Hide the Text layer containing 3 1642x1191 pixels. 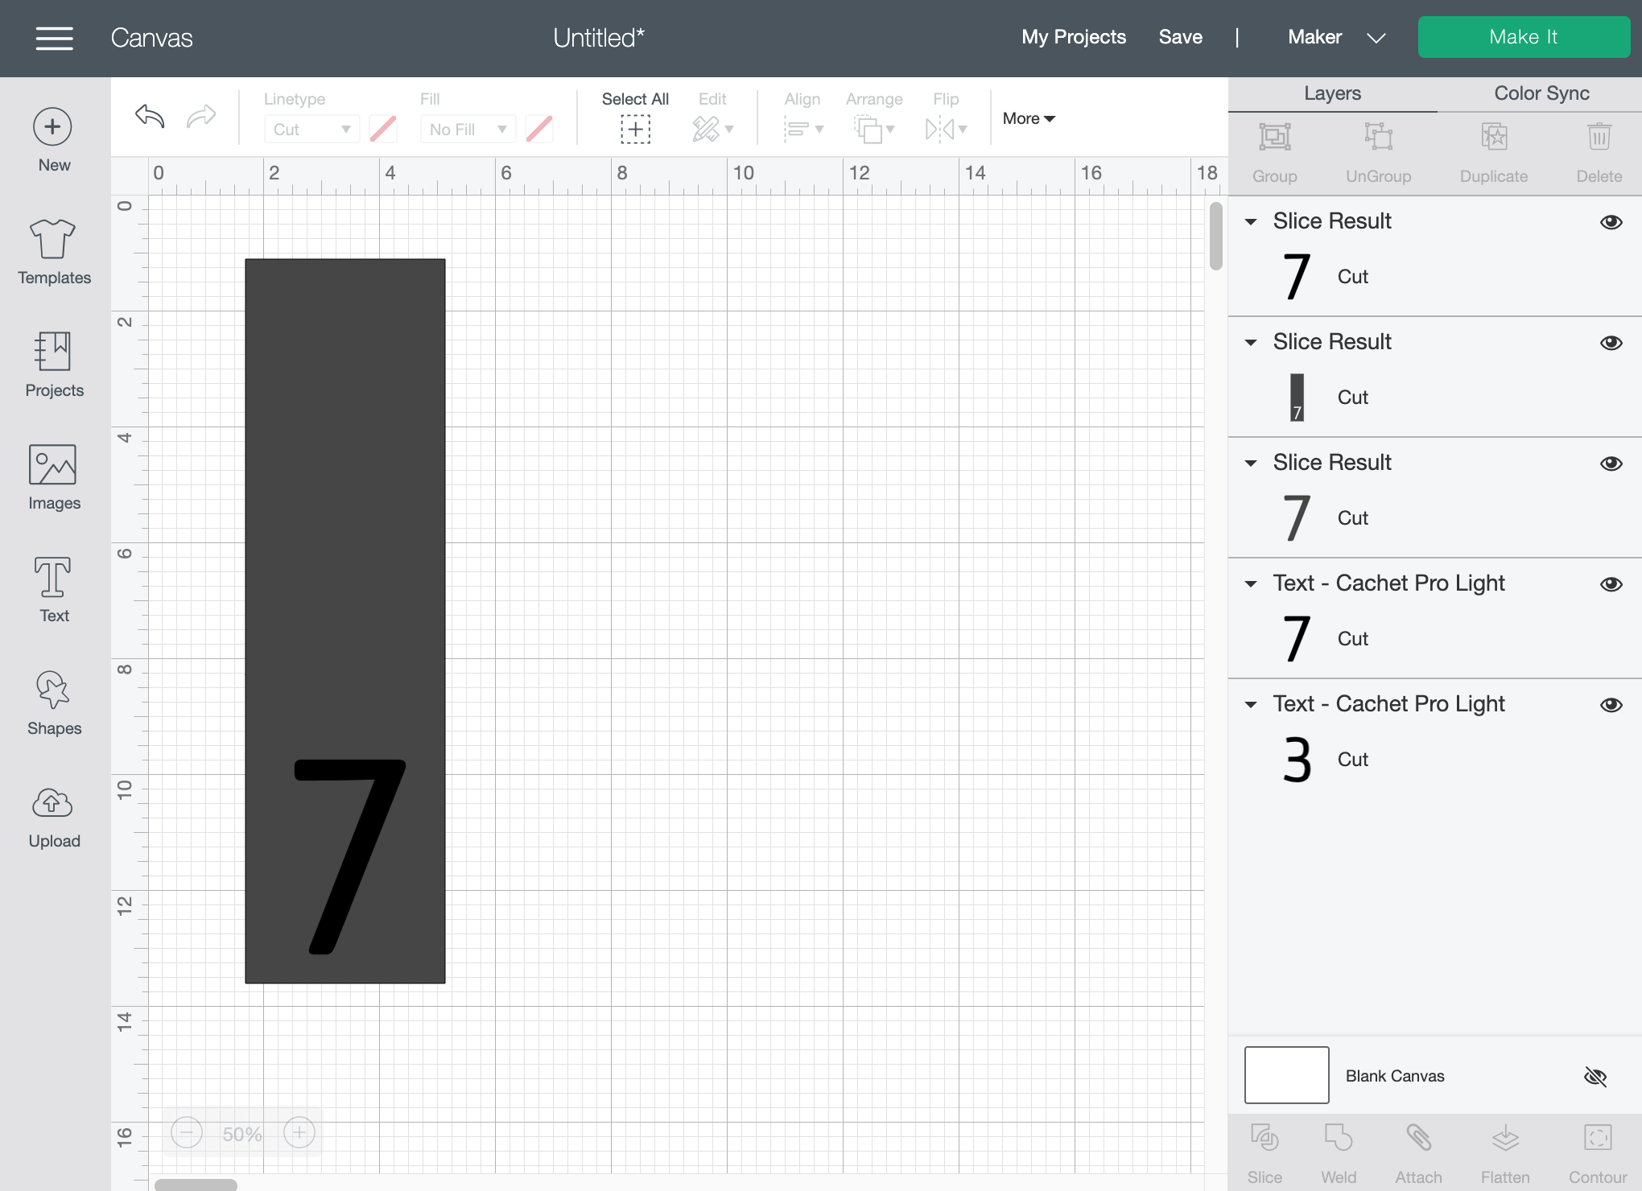pos(1611,705)
